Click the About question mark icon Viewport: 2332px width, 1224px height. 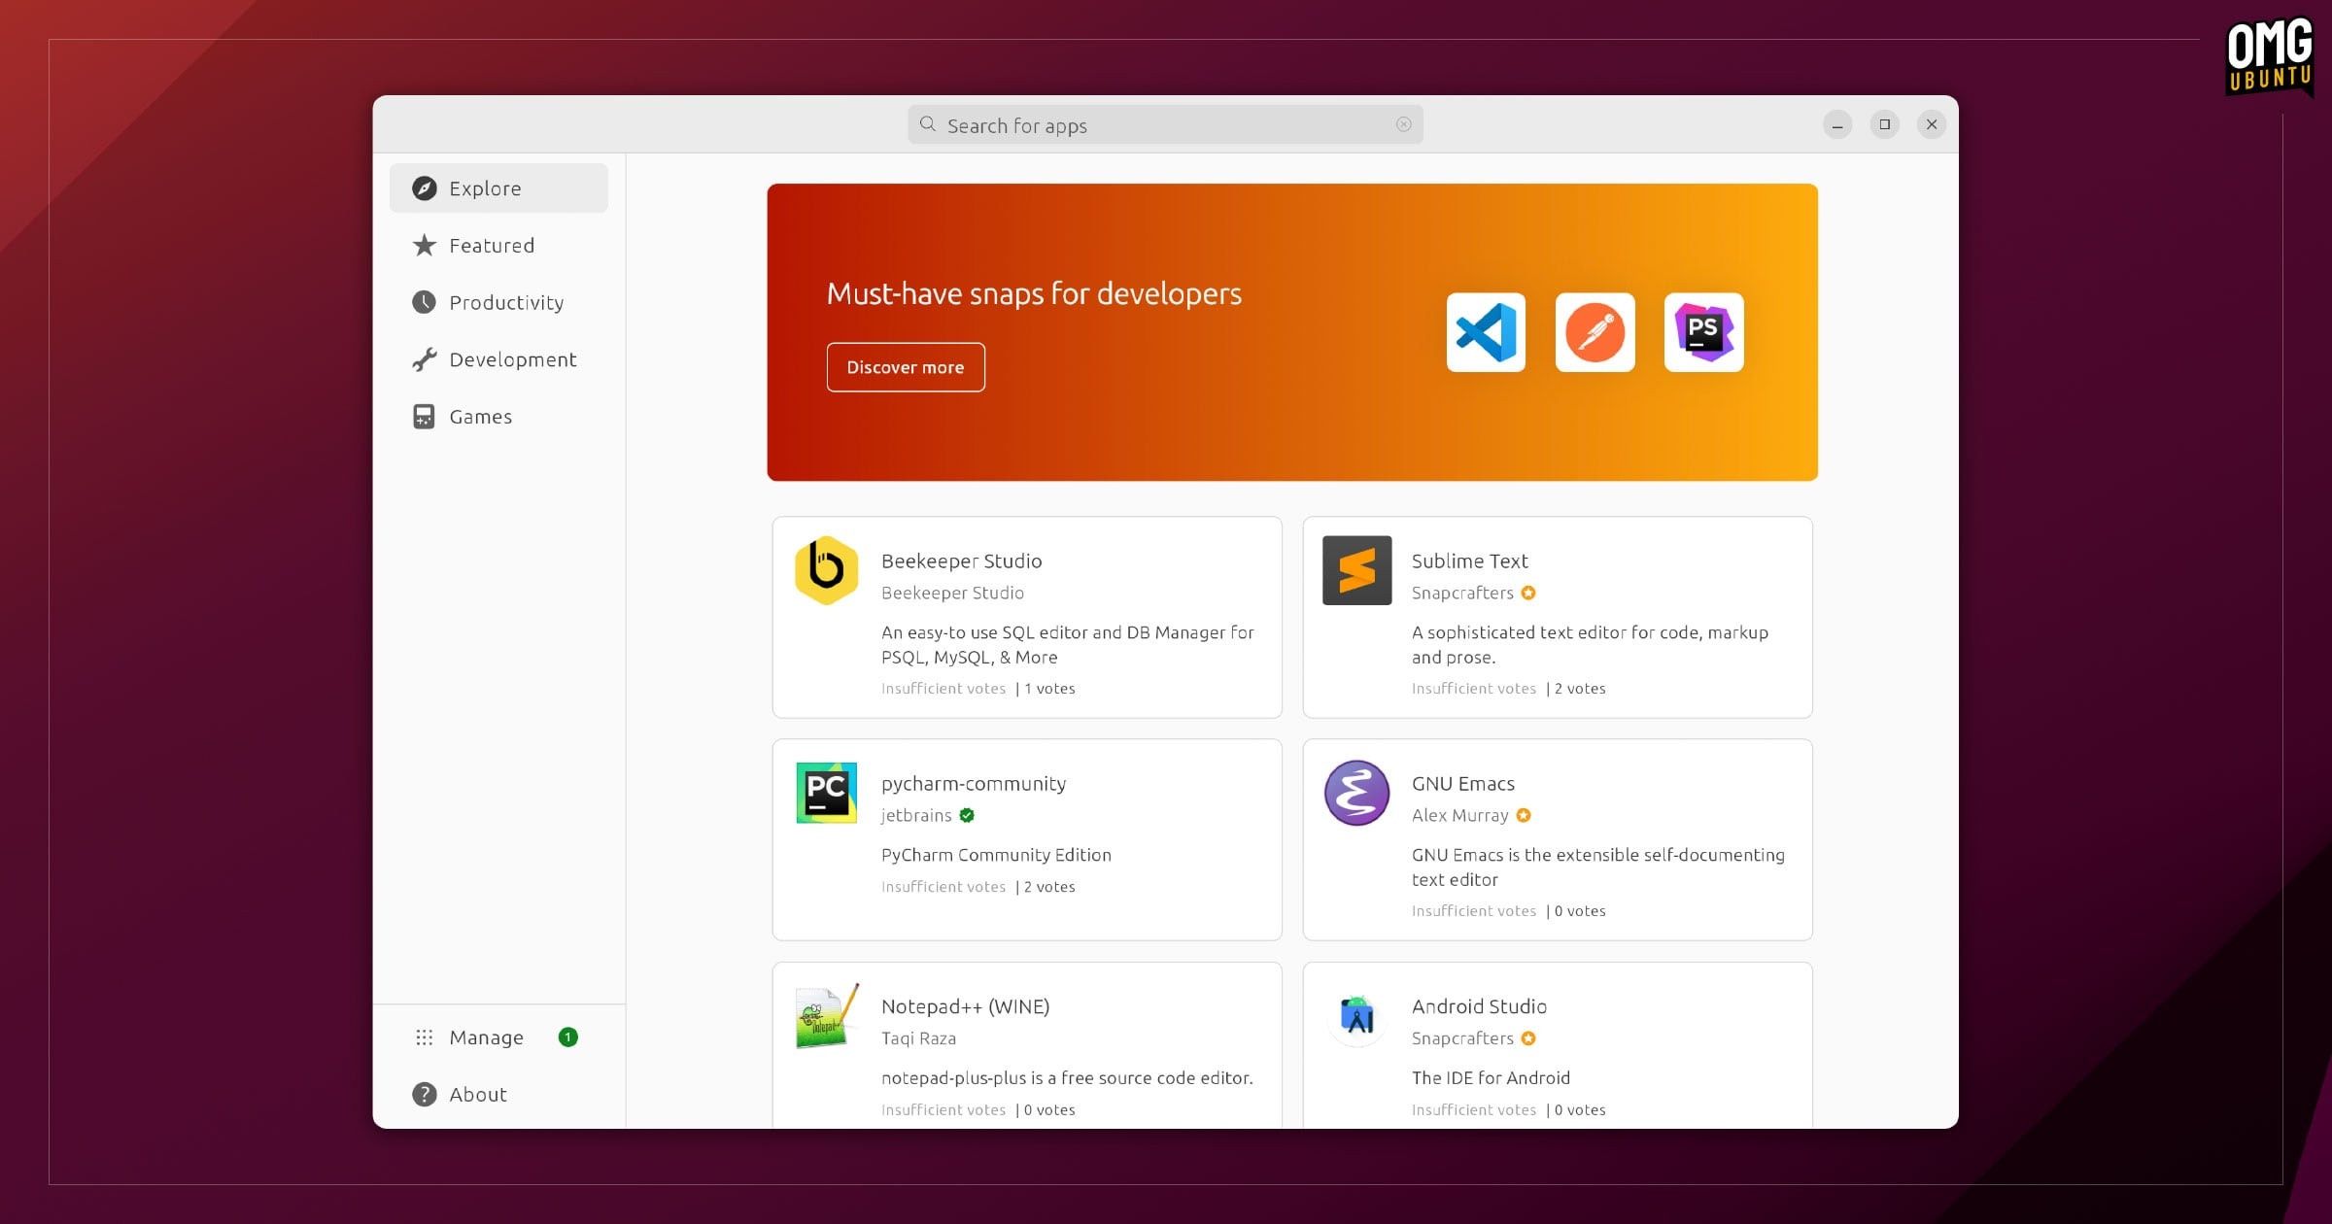point(425,1095)
